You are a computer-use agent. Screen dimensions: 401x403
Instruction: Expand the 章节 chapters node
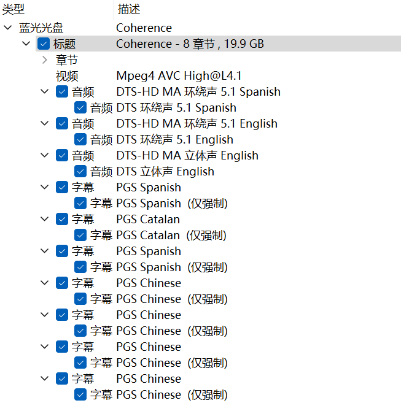[45, 60]
